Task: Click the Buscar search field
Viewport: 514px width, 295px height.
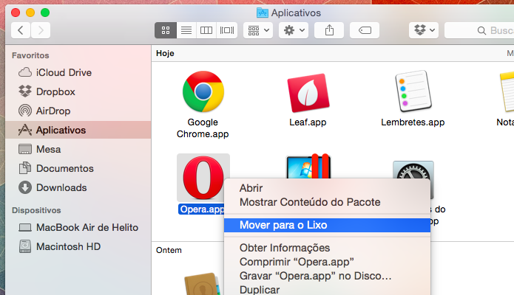Action: coord(479,30)
